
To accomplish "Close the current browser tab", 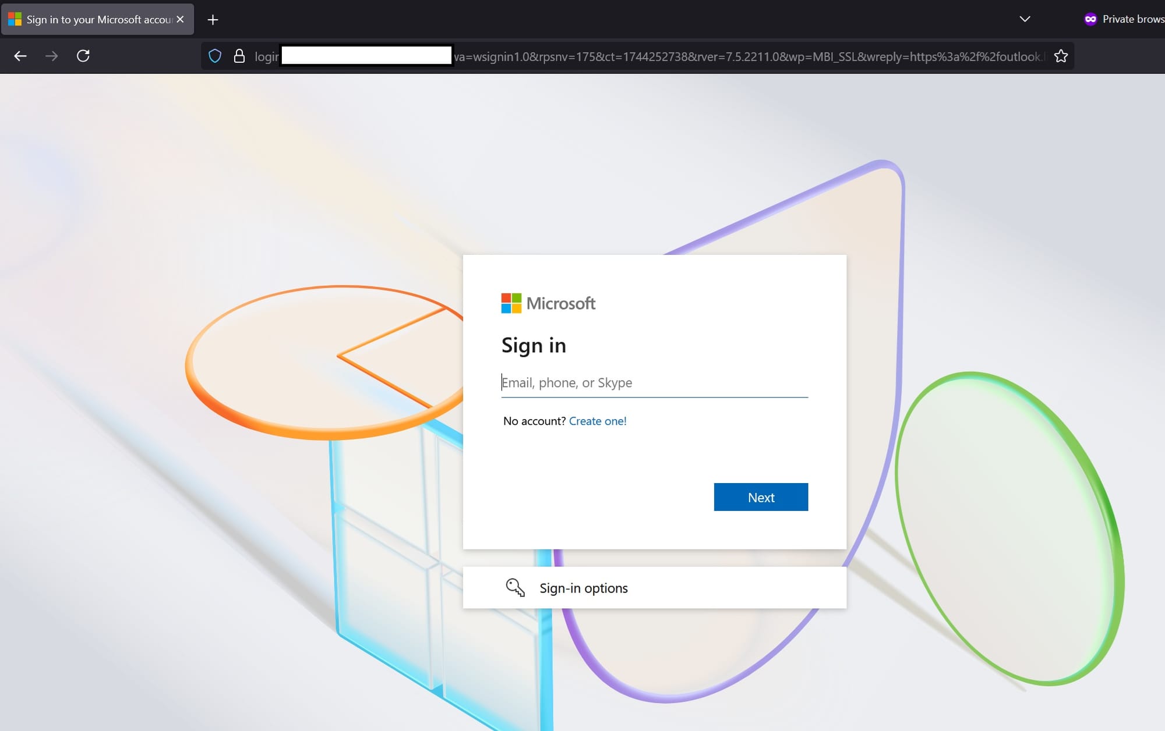I will (x=180, y=19).
